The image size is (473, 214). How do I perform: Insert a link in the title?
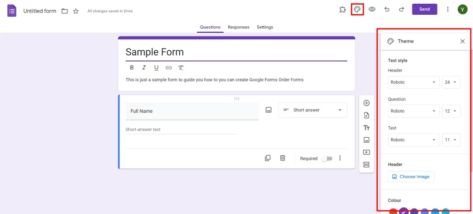click(169, 67)
